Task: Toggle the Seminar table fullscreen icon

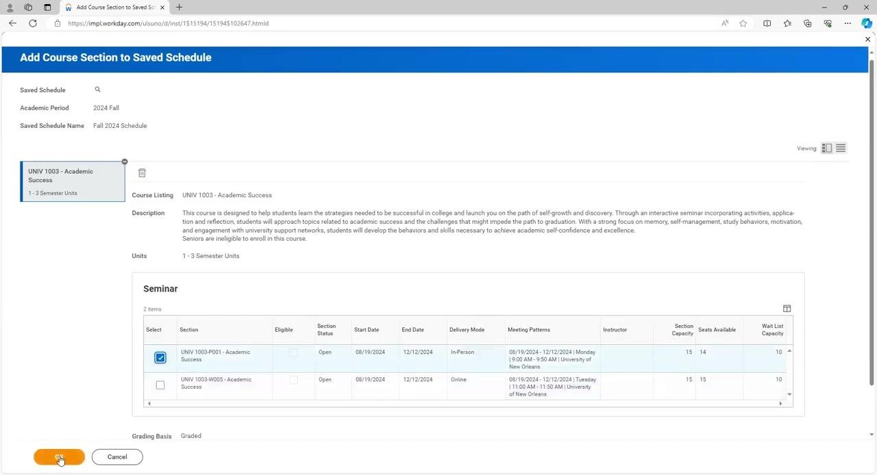Action: coord(787,309)
